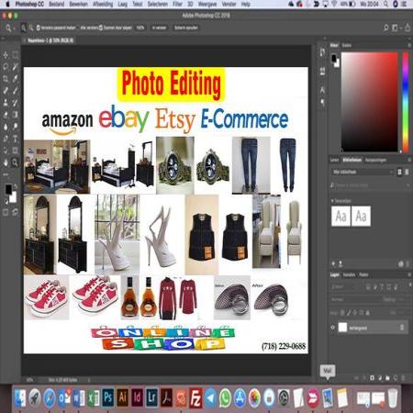This screenshot has width=413, height=413.
Task: Select the Move tool
Action: (x=6, y=55)
